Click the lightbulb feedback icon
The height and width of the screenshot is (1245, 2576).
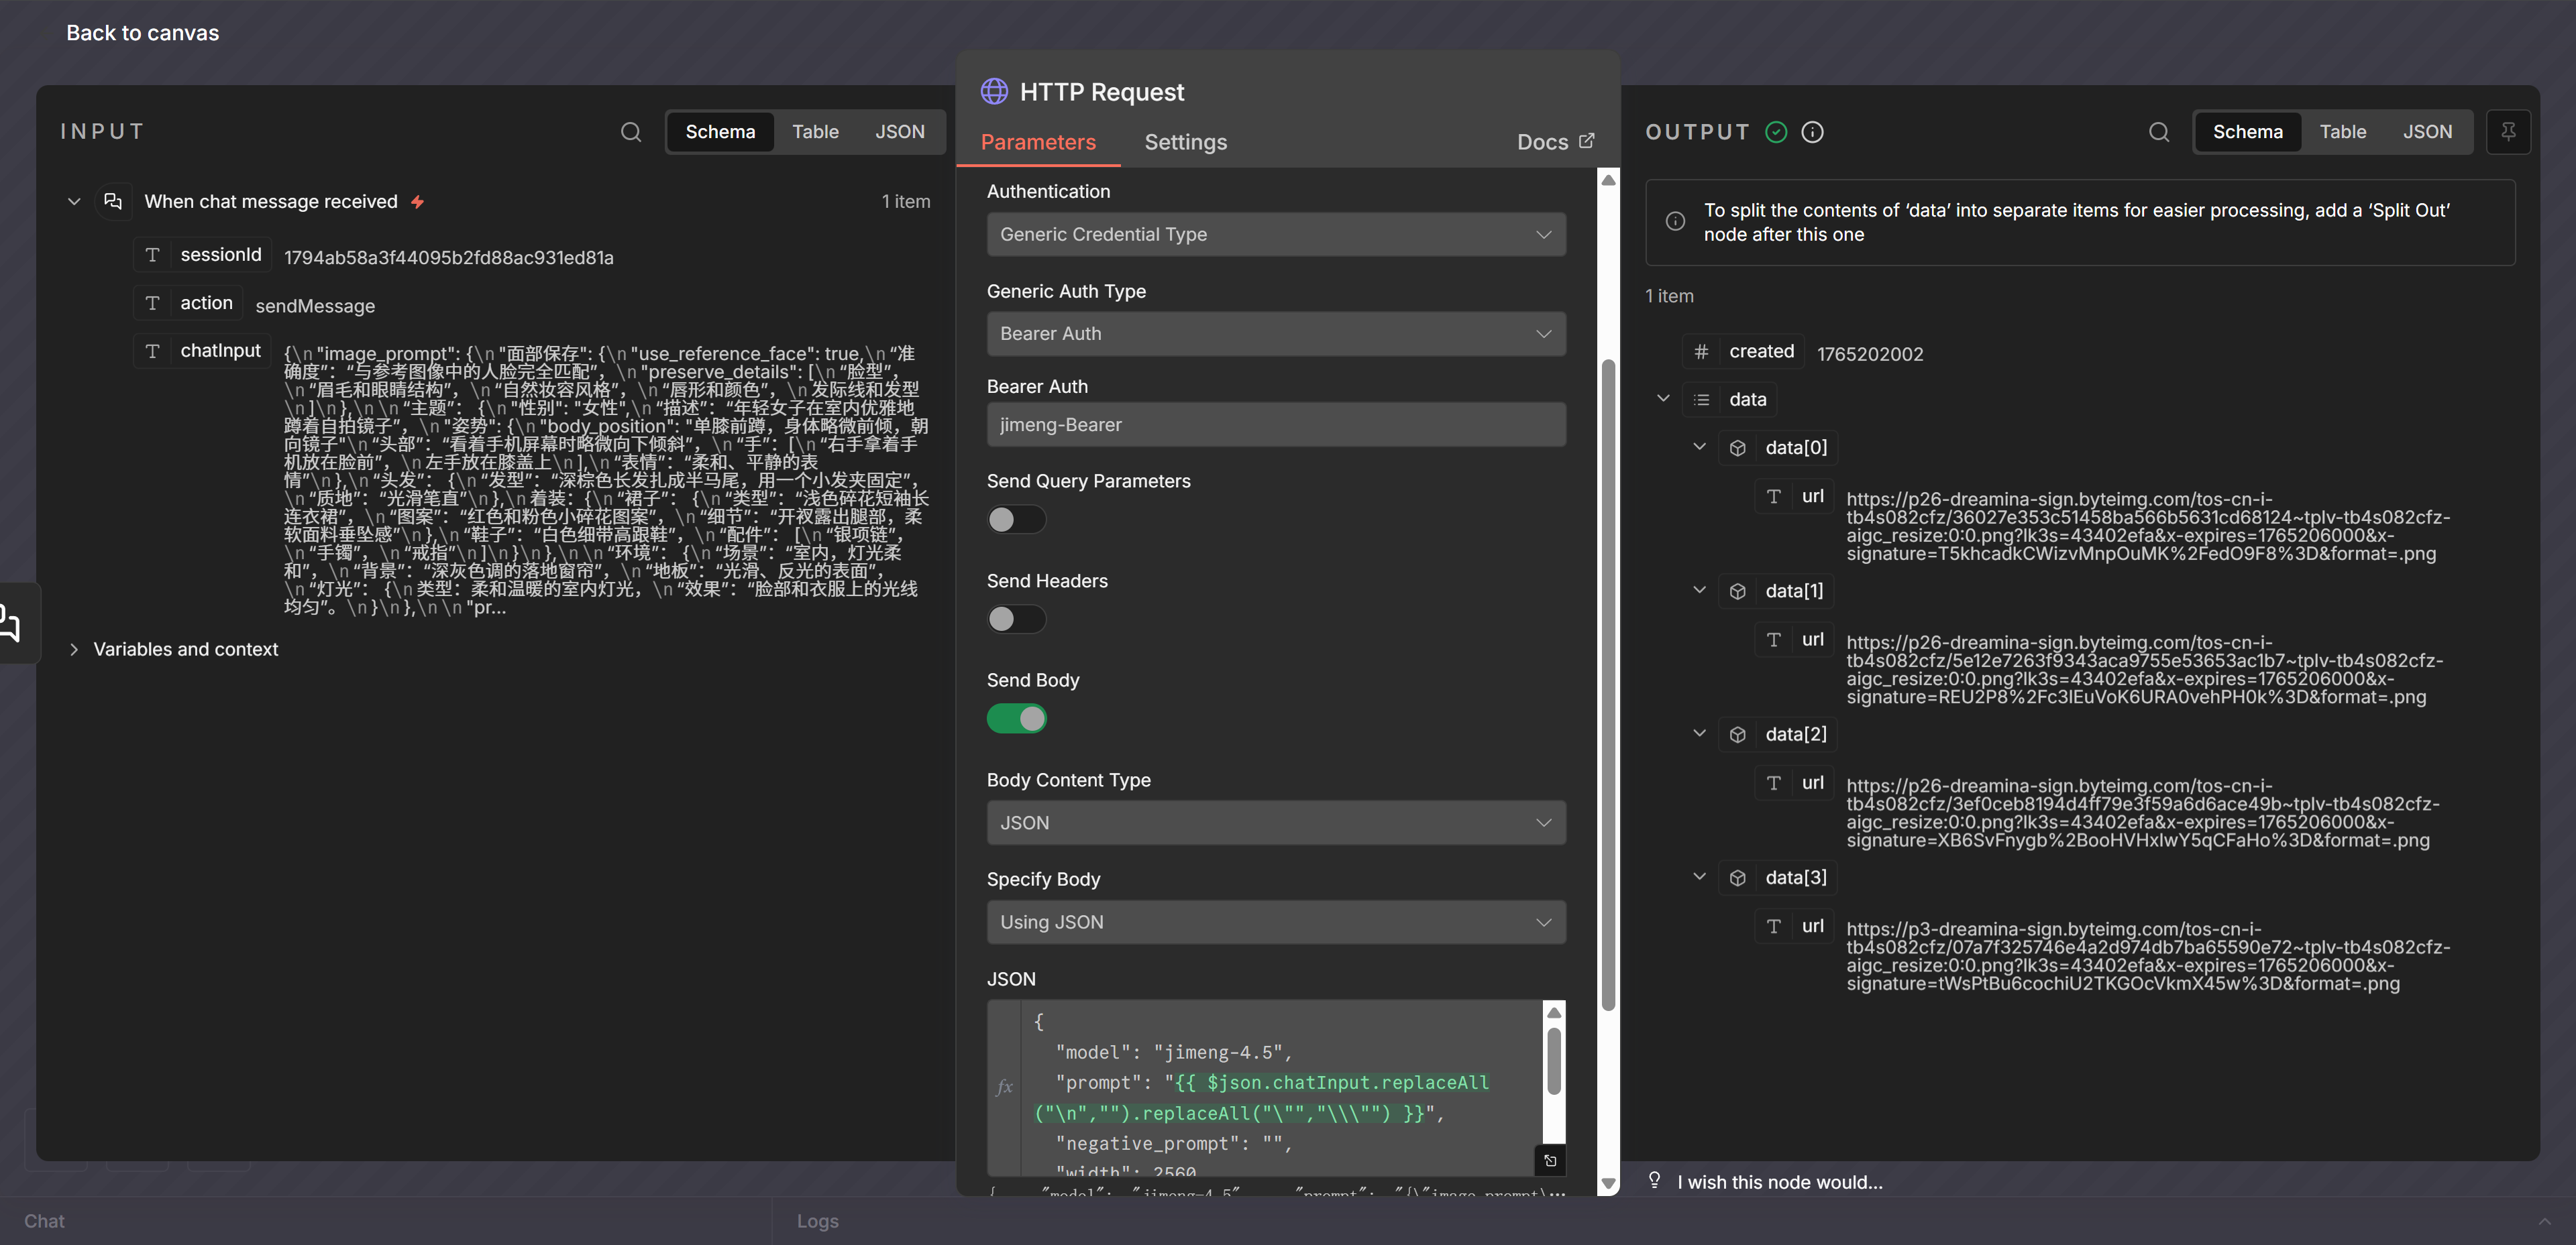1654,1181
